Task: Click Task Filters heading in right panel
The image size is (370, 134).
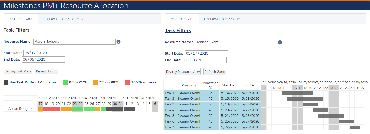Action: (178, 30)
